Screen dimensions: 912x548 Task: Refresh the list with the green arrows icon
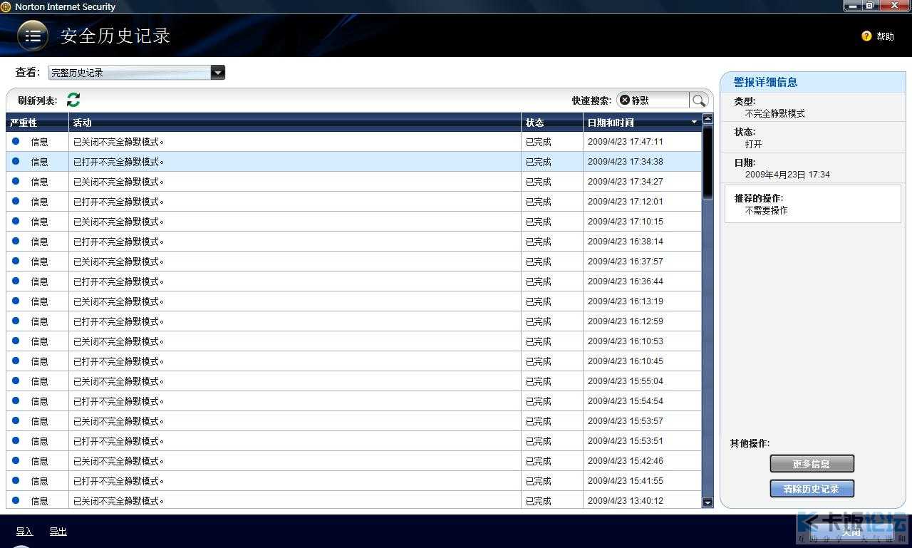point(73,100)
